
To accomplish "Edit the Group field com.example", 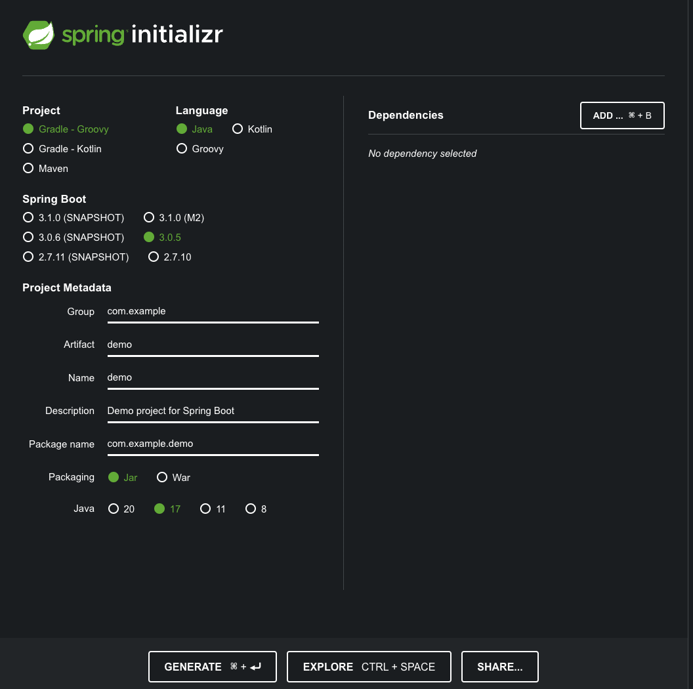I will (x=213, y=312).
